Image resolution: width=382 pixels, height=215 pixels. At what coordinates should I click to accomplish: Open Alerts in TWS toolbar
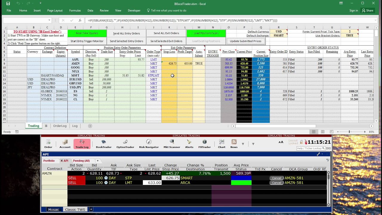tap(189, 144)
